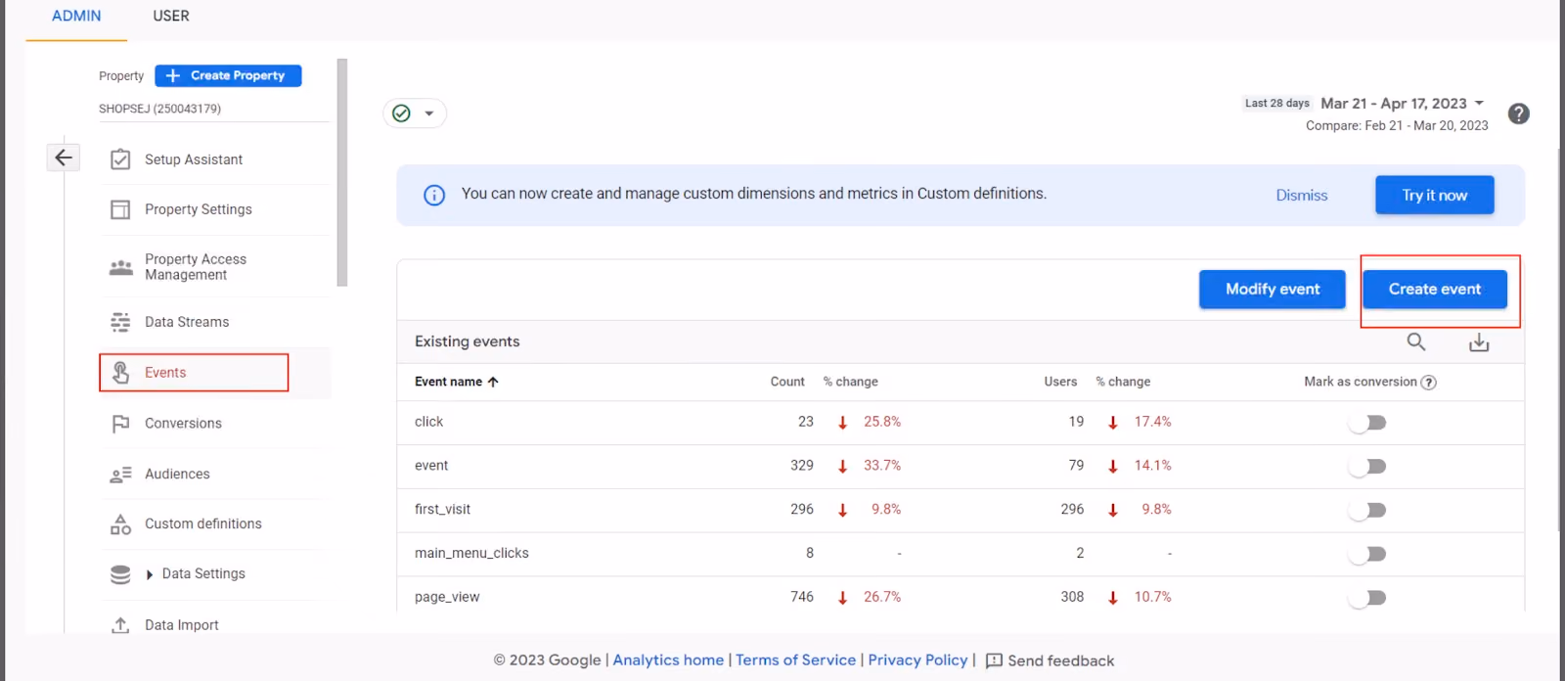Screen dimensions: 1565x681
Task: Open the Privacy Policy link
Action: click(917, 660)
